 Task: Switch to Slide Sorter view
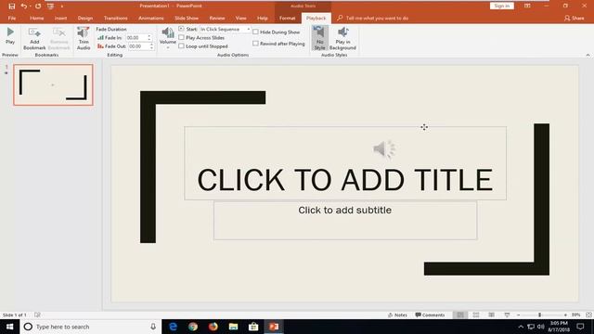[476, 315]
